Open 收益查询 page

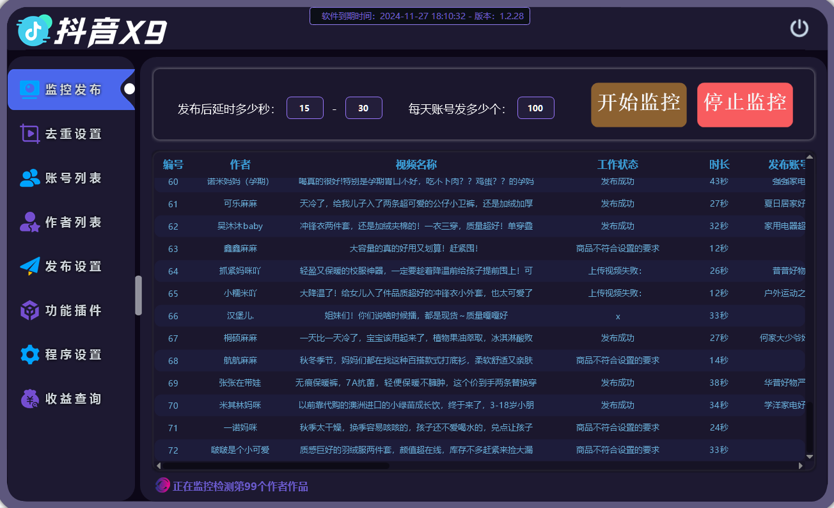coord(71,399)
